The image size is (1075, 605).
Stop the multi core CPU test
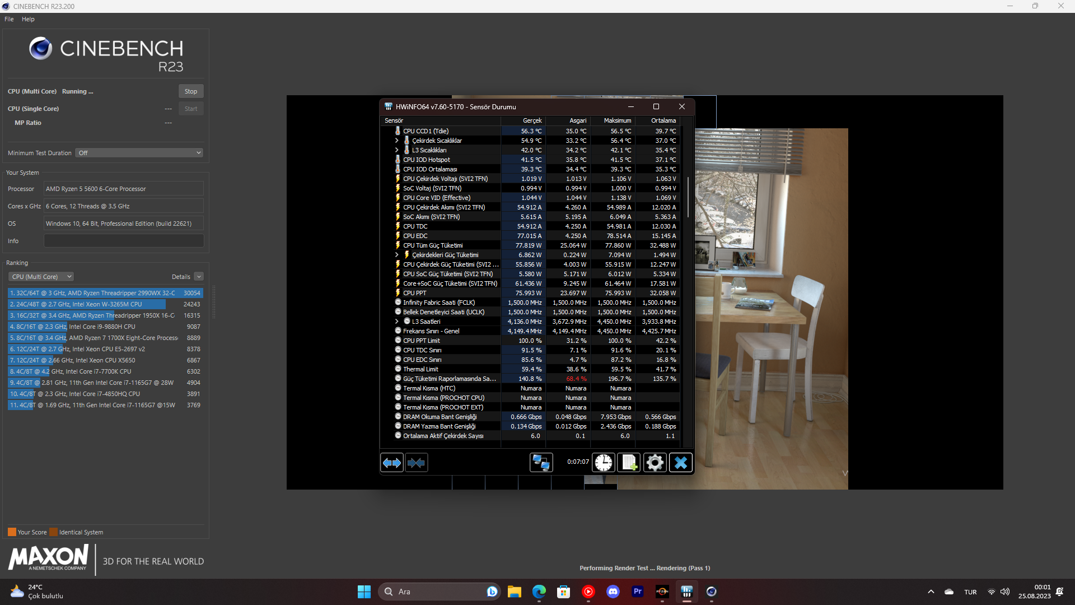190,91
